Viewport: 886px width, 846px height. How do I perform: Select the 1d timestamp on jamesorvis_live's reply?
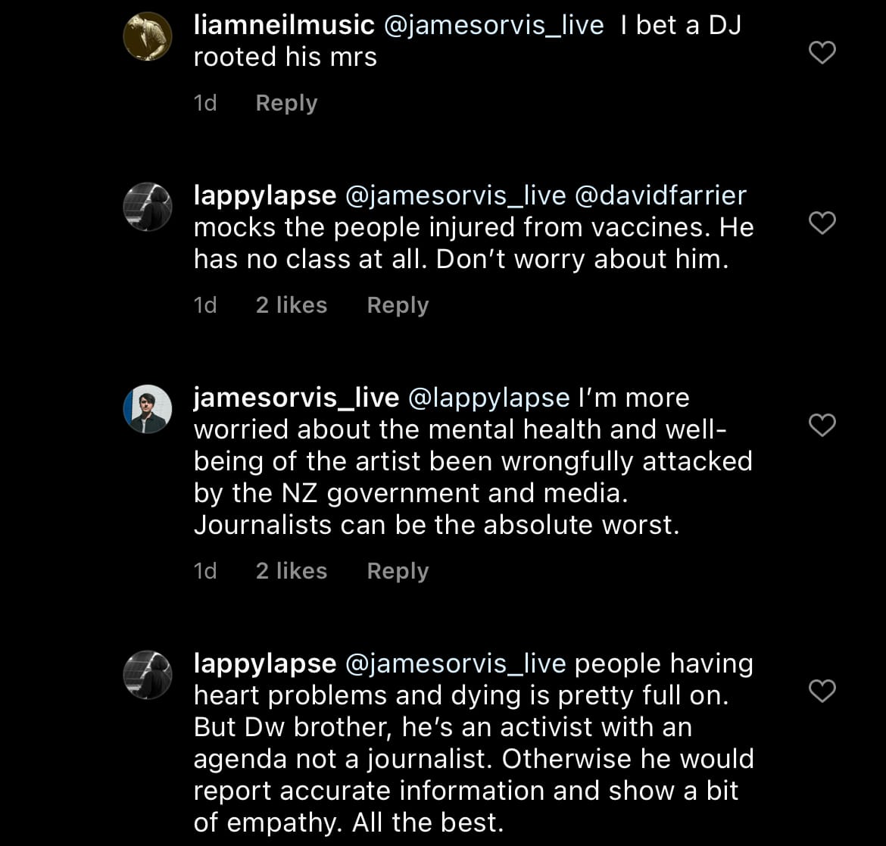pyautogui.click(x=204, y=570)
